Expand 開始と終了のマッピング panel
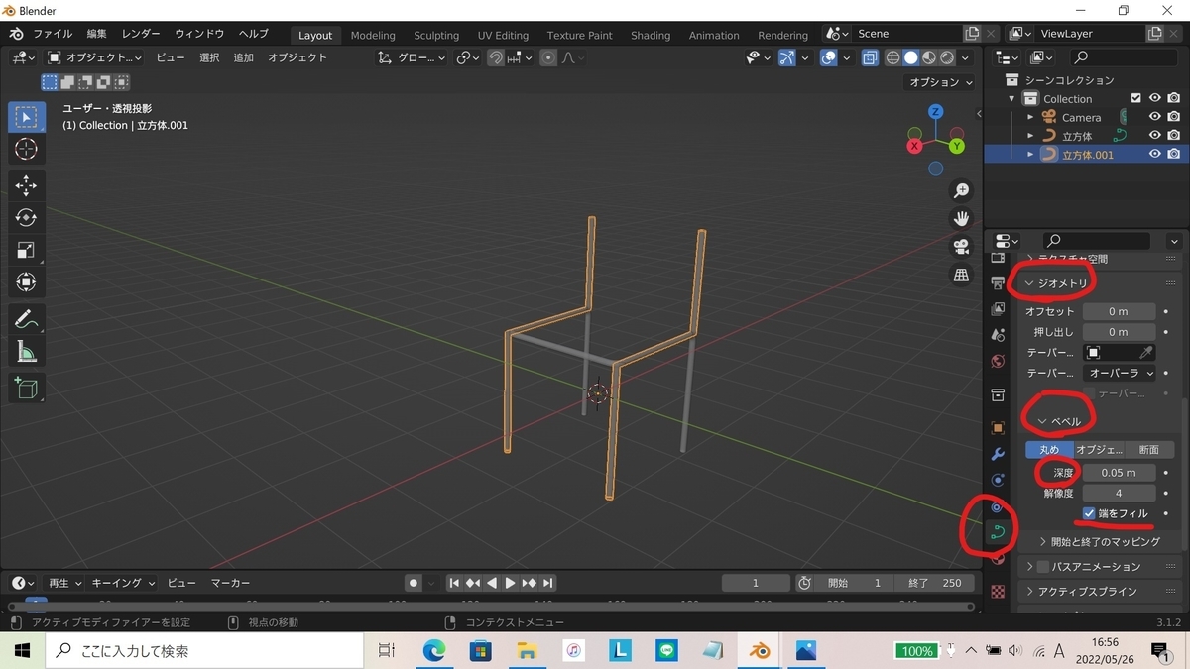The image size is (1190, 669). [1099, 541]
